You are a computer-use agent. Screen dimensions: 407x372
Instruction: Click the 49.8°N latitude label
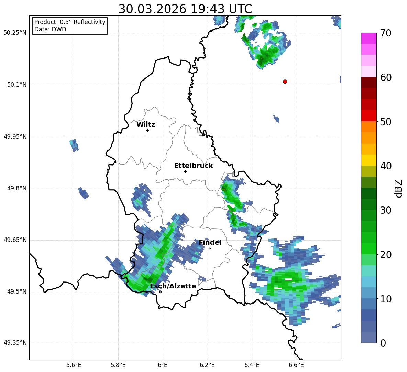coord(16,188)
